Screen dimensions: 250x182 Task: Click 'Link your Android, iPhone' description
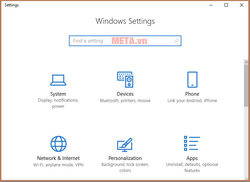tap(192, 101)
